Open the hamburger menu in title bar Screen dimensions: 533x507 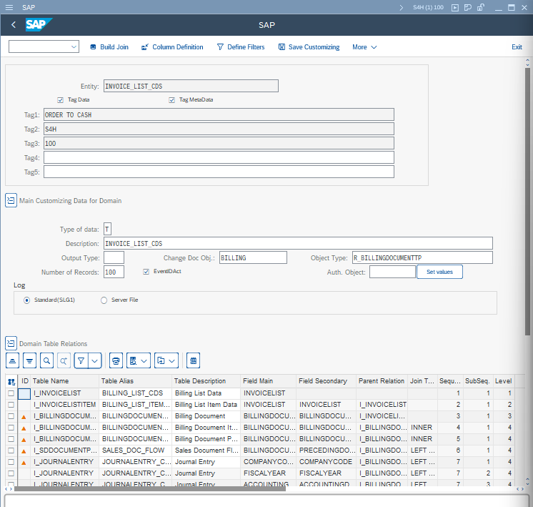pos(9,7)
